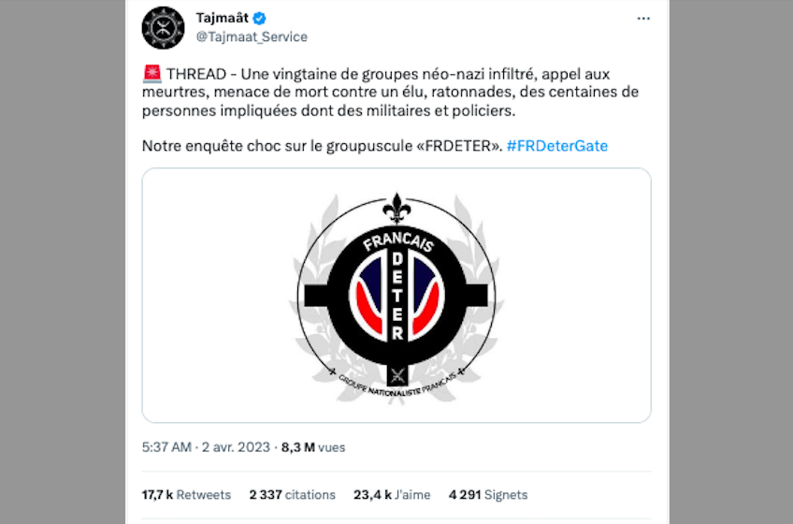Click the fleur-de-lis atop the logo

coord(396,209)
